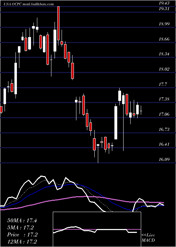Select the 16.41 price level label
Image resolution: width=176 pixels, height=247 pixels.
pos(164,144)
